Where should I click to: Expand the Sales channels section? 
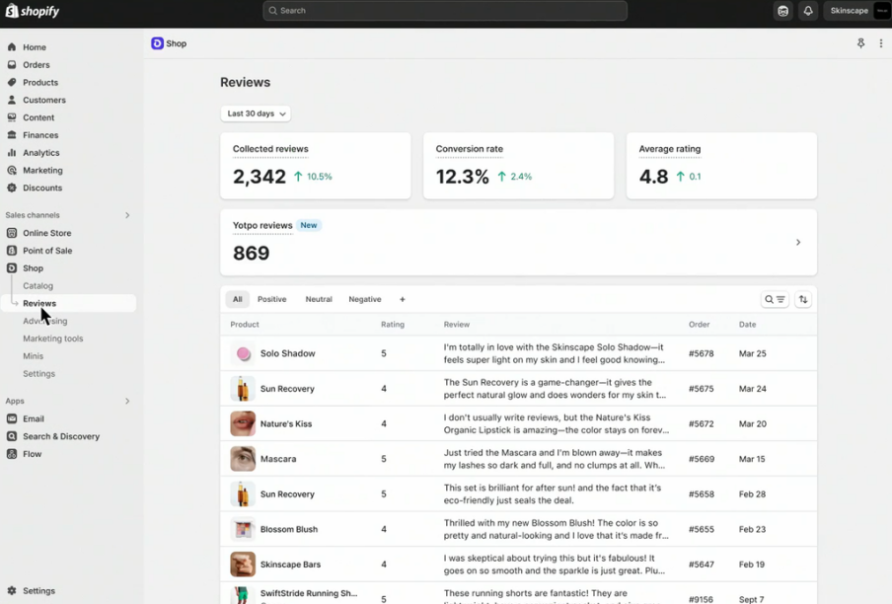(x=127, y=215)
